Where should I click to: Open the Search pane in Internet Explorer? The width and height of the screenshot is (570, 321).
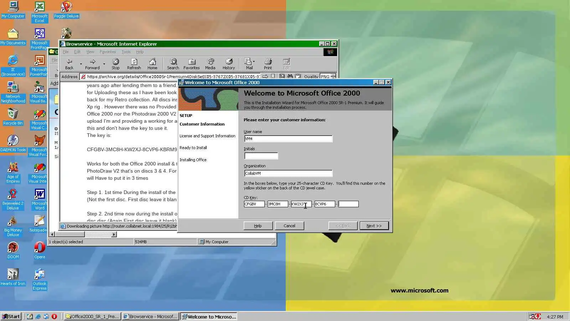173,64
